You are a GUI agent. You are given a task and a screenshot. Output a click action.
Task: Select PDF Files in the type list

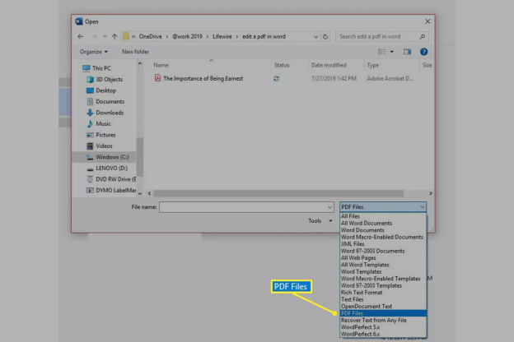pos(383,313)
